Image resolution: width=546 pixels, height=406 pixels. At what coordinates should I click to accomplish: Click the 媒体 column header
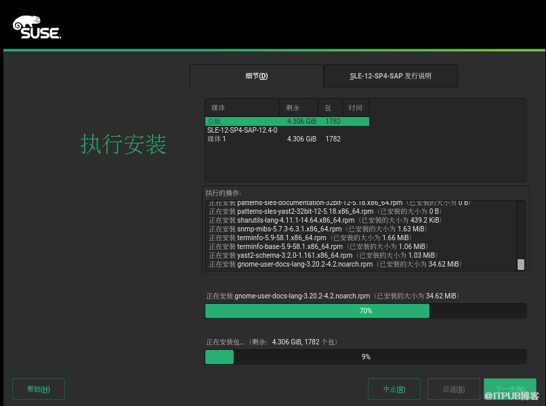[x=242, y=108]
